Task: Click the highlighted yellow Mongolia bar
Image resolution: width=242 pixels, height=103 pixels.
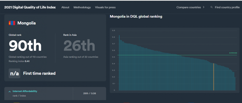Action: tap(213, 77)
